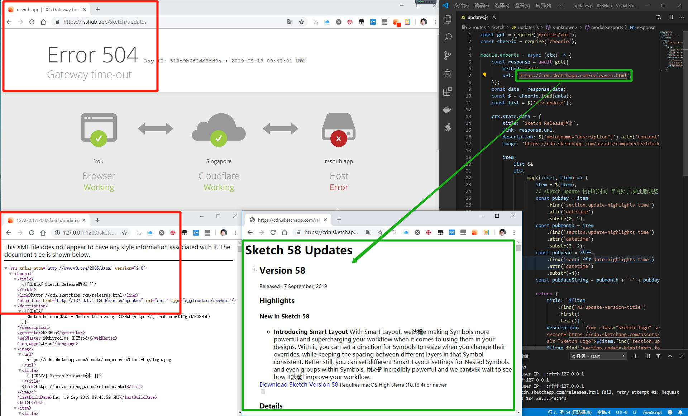Collapse the rss root node in XML tree
The height and width of the screenshot is (416, 688).
click(x=6, y=268)
